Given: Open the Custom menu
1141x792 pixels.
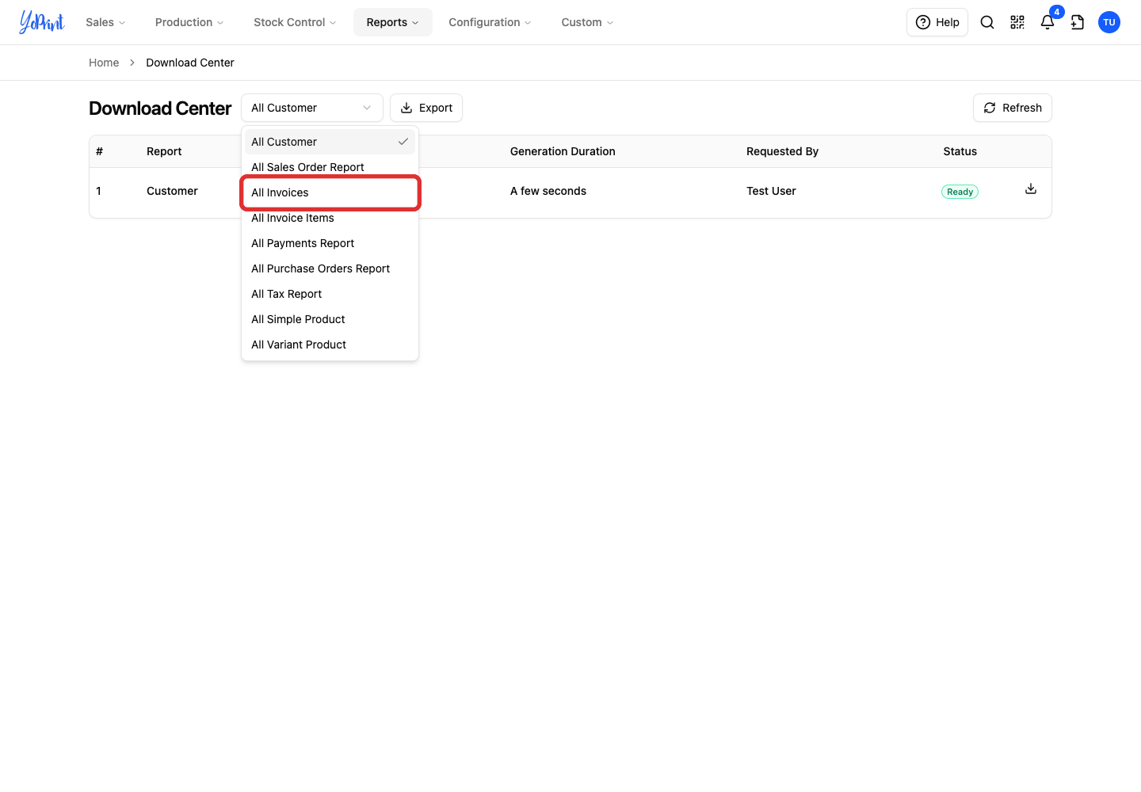Looking at the screenshot, I should pyautogui.click(x=587, y=22).
